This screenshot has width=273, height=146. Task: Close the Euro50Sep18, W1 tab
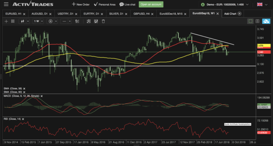[218, 14]
